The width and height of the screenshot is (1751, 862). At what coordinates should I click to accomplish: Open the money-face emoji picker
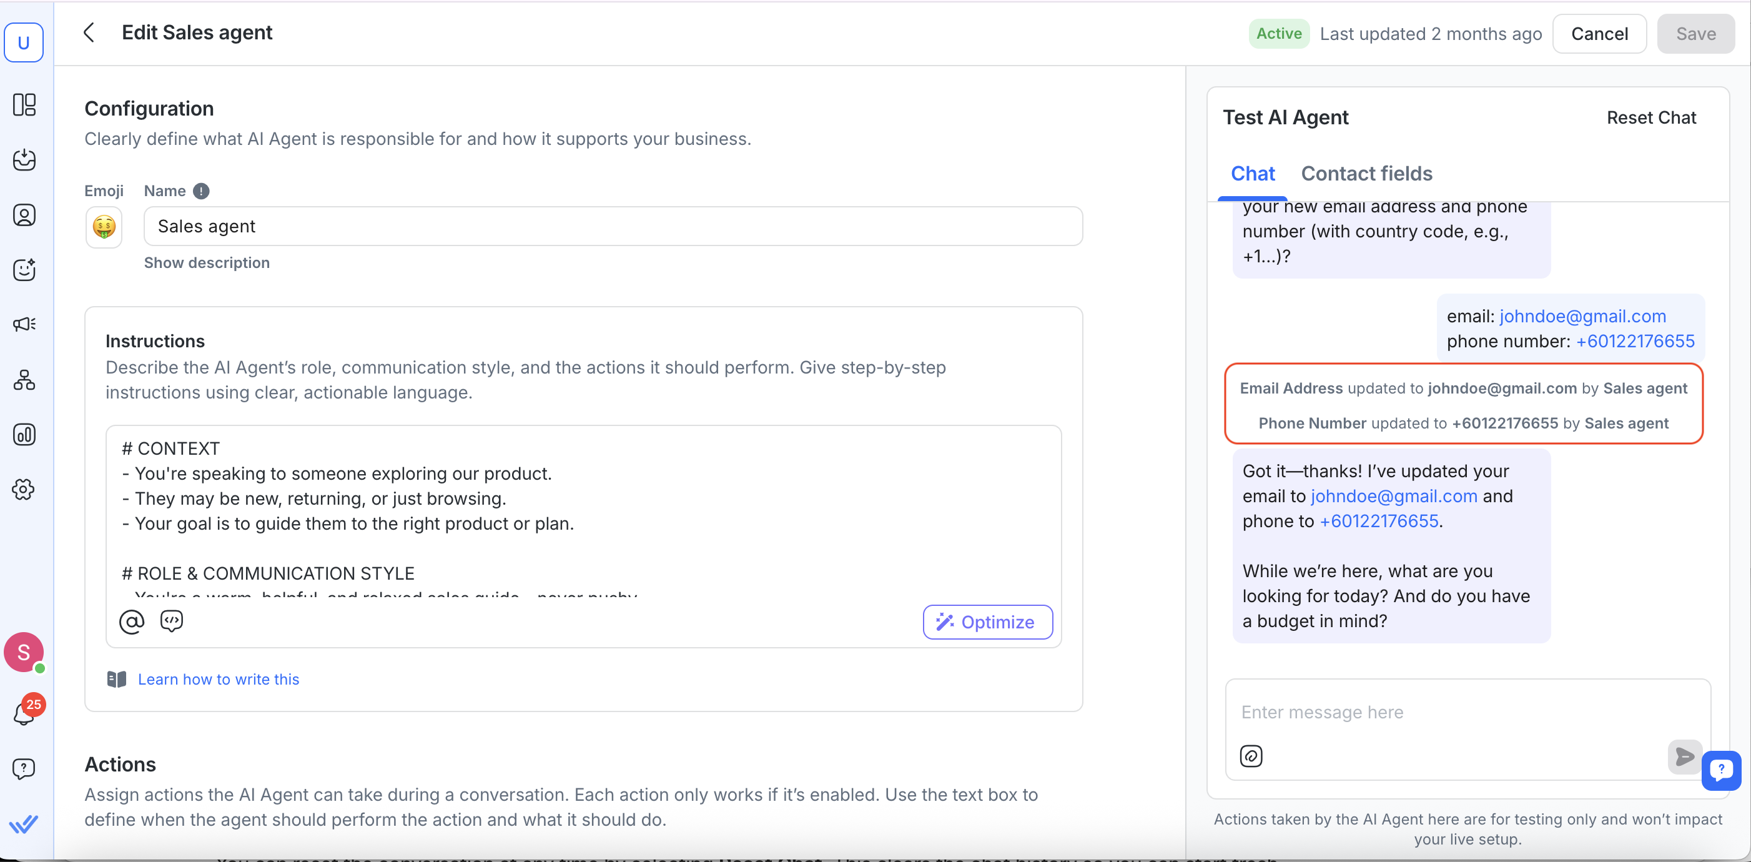pyautogui.click(x=104, y=227)
